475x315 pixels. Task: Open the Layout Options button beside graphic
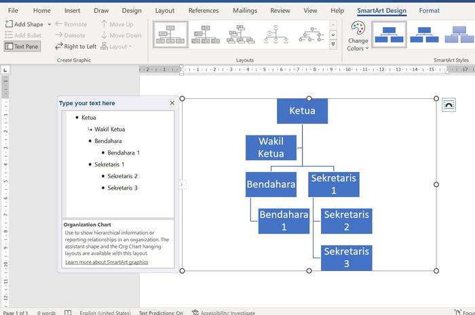tap(449, 105)
